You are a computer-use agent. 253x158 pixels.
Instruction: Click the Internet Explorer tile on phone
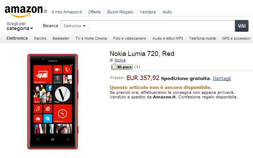point(48,109)
